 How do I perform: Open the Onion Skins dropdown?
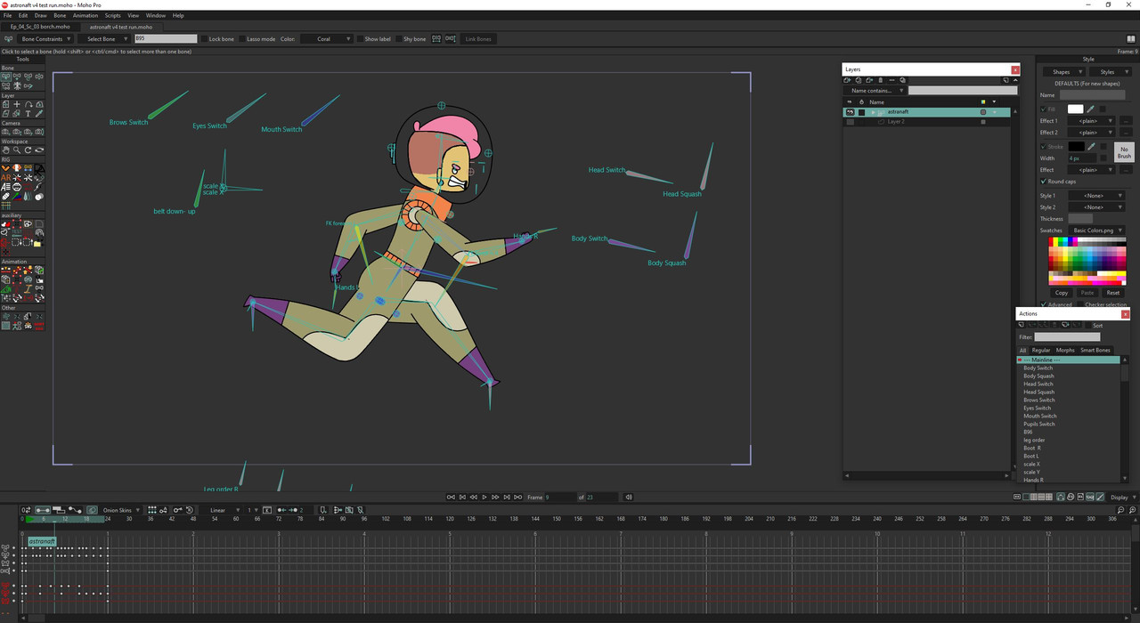click(x=121, y=510)
